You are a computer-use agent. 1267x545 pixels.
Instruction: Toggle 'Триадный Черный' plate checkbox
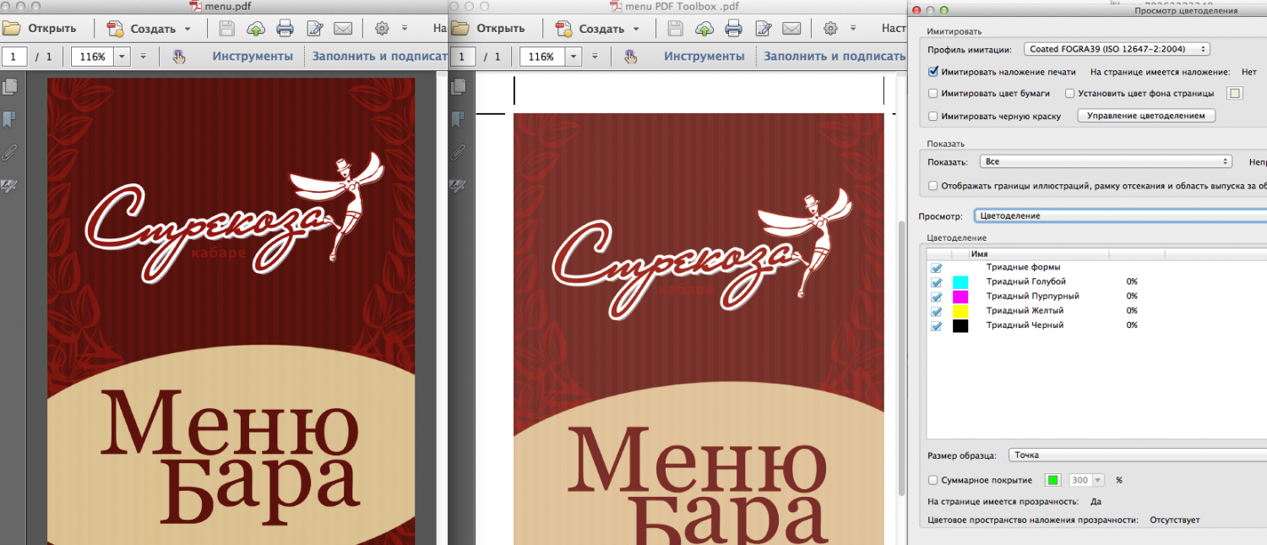(x=937, y=325)
